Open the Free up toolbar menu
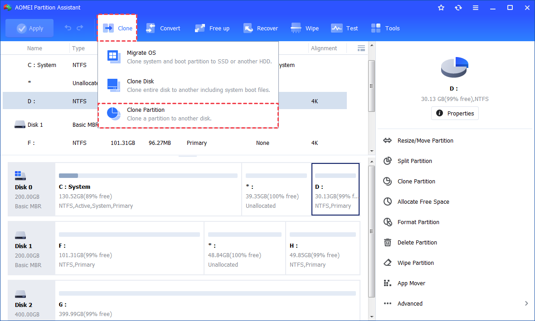Image resolution: width=535 pixels, height=321 pixels. click(212, 28)
